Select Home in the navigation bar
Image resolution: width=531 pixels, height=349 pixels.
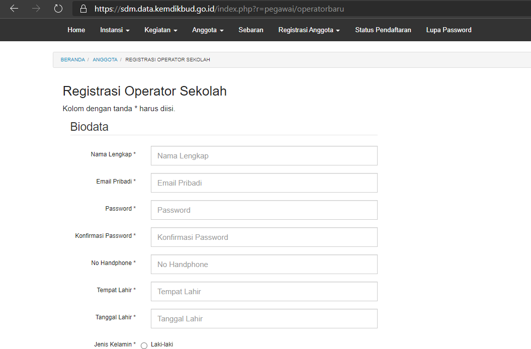coord(76,30)
